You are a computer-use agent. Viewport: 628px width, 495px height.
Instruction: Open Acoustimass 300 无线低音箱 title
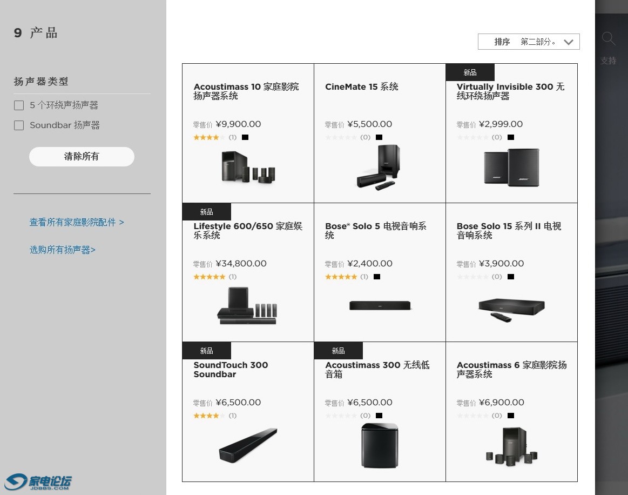click(x=377, y=370)
